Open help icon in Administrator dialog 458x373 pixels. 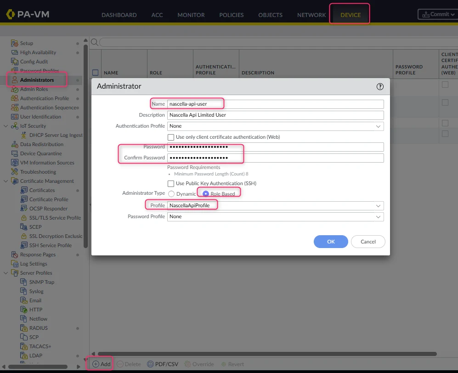[x=380, y=86]
